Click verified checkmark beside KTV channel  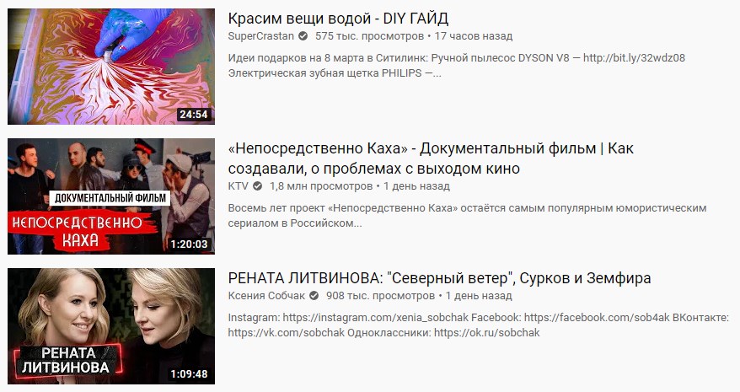pos(257,186)
